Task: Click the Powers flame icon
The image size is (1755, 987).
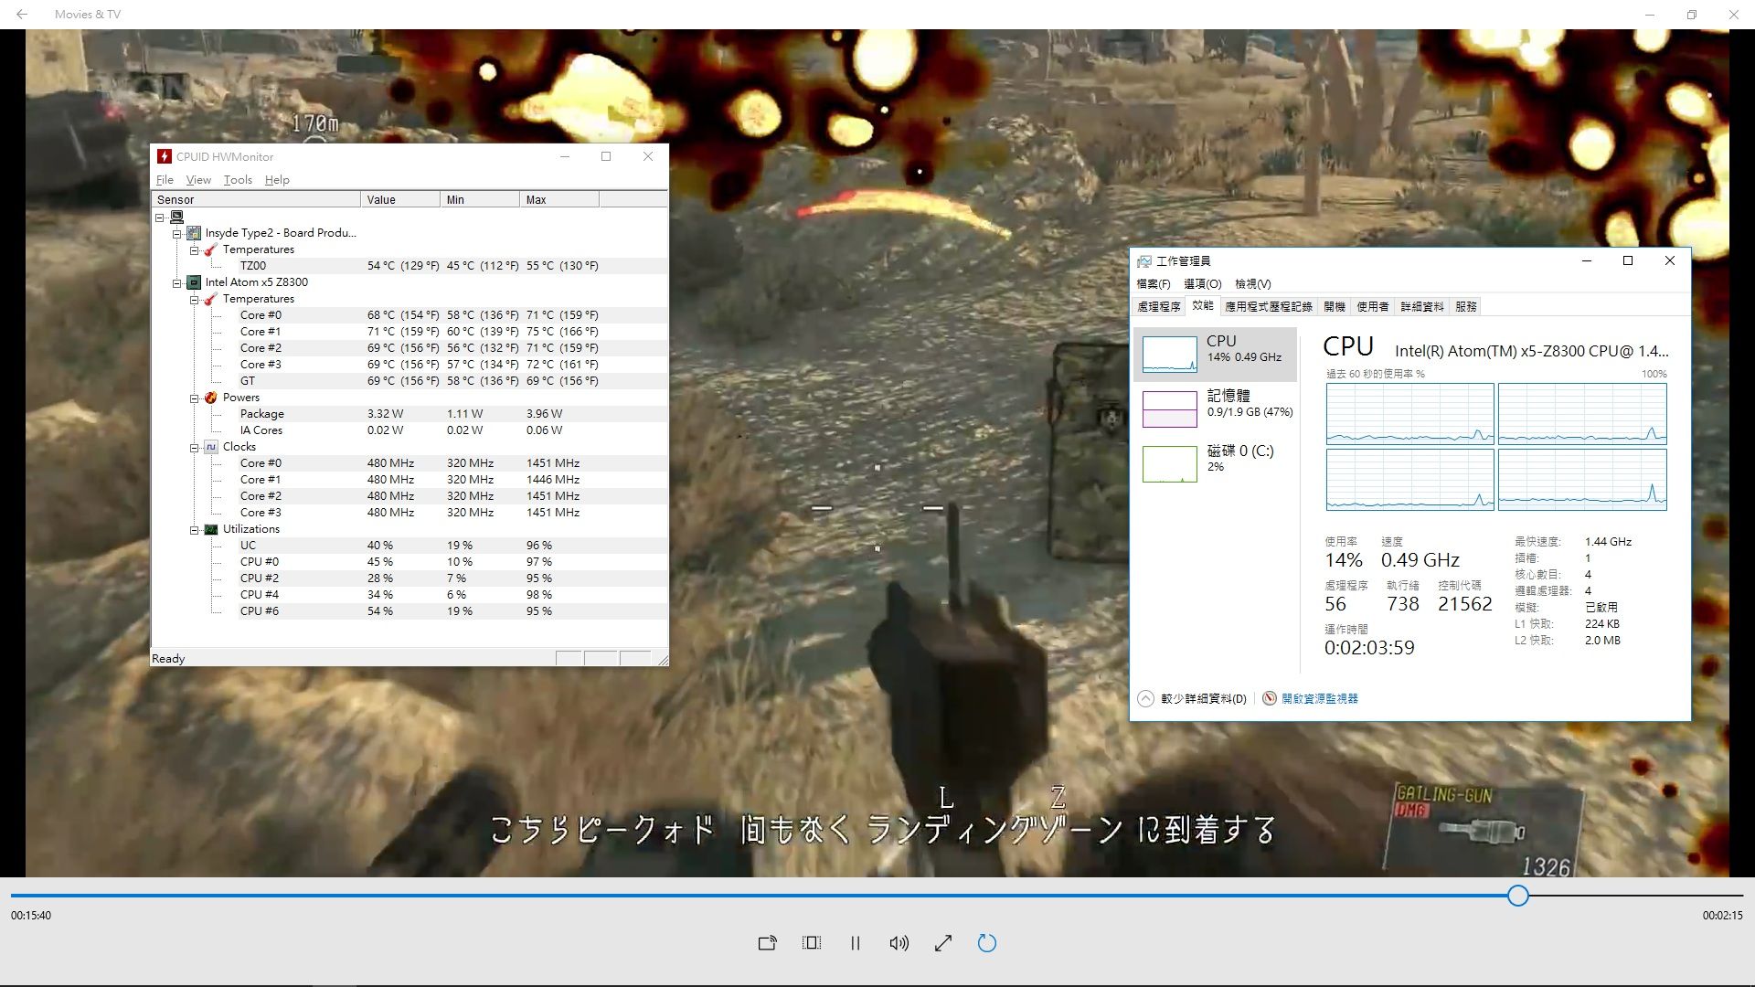Action: [211, 398]
